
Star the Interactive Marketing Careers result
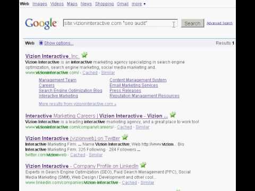[173, 115]
